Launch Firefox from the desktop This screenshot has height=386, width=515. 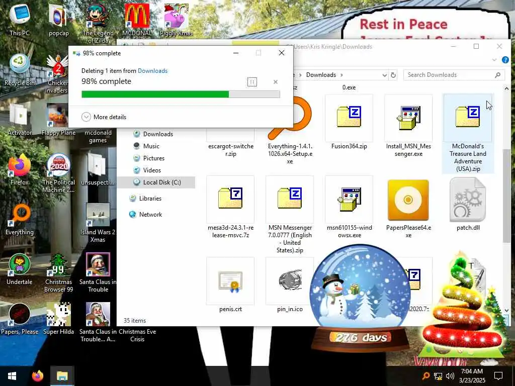[20, 169]
